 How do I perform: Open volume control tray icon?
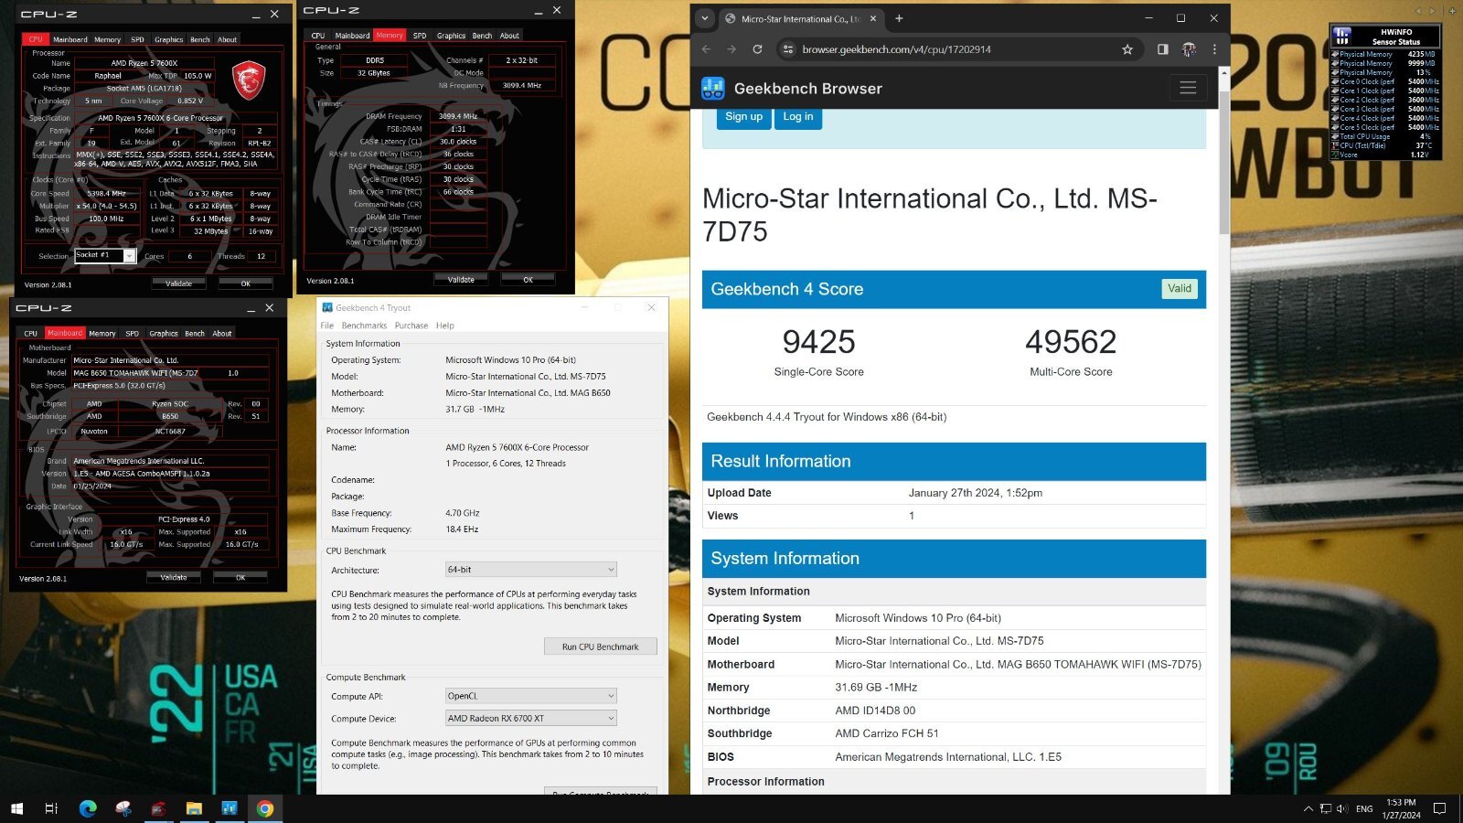point(1342,808)
